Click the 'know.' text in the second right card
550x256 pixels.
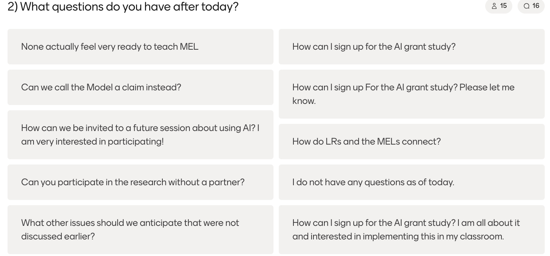(304, 101)
